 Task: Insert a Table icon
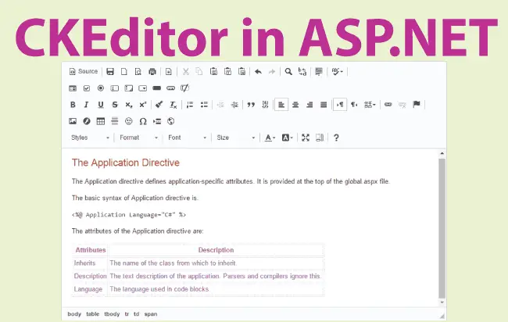(x=101, y=121)
